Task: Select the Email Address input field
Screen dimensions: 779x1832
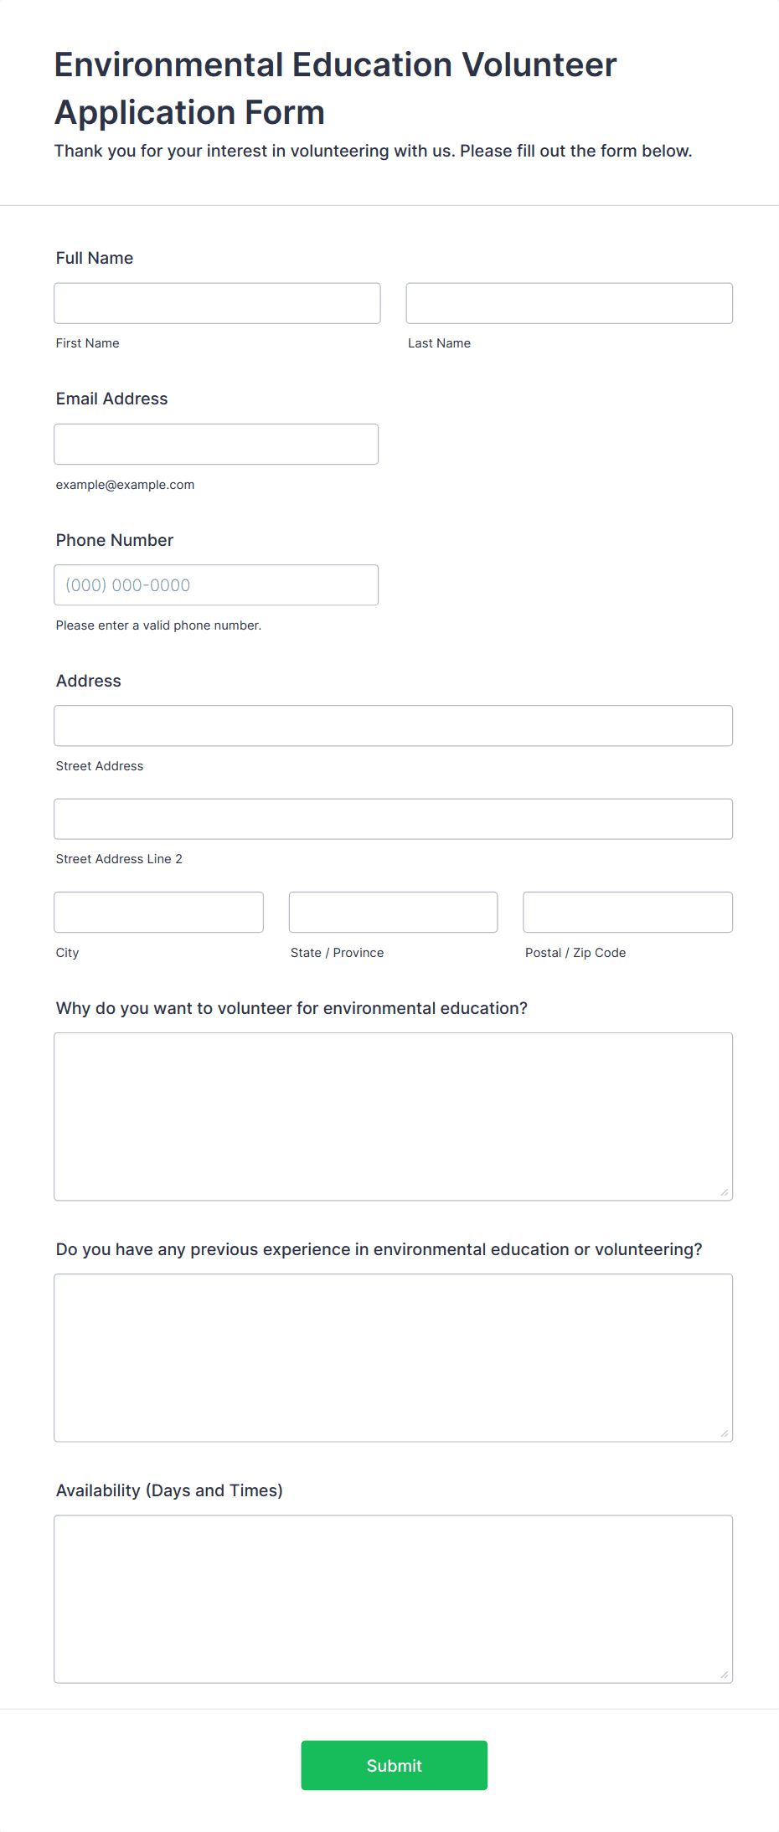Action: point(216,444)
